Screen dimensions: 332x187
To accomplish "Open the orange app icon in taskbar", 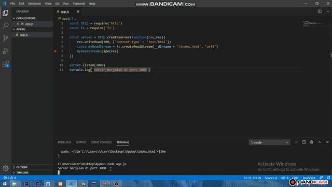I will click(x=60, y=183).
